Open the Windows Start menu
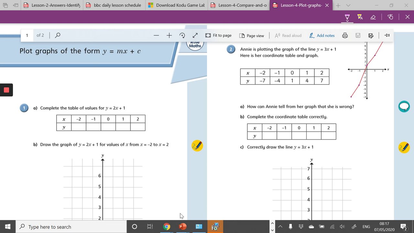 pyautogui.click(x=8, y=227)
